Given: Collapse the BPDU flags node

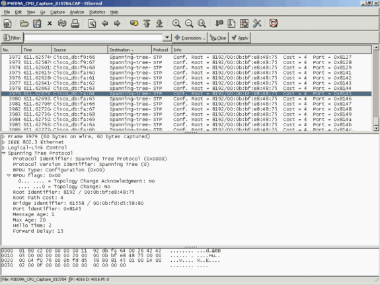Looking at the screenshot, I should click(x=9, y=175).
